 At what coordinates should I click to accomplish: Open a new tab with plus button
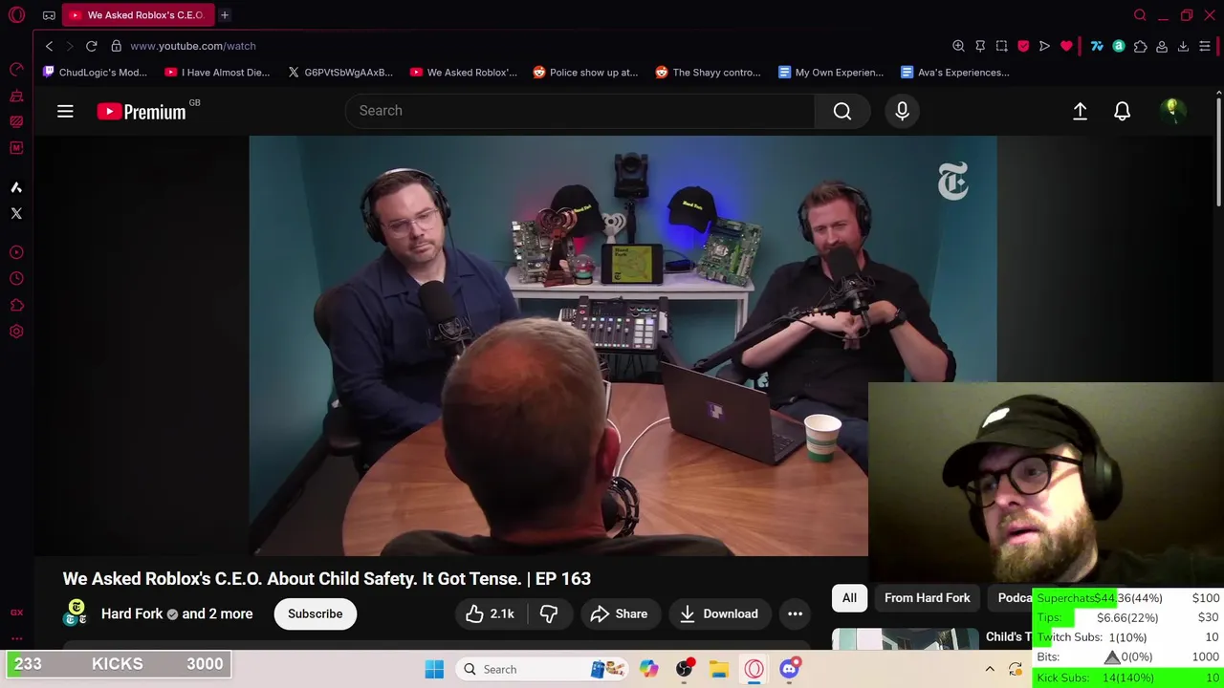click(225, 15)
